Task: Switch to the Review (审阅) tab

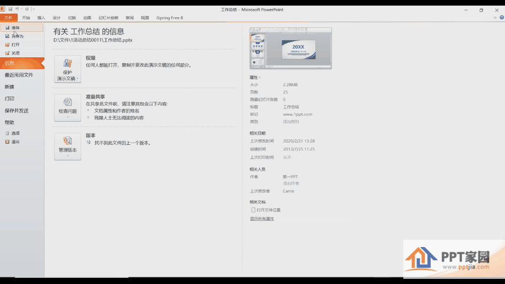Action: click(130, 18)
